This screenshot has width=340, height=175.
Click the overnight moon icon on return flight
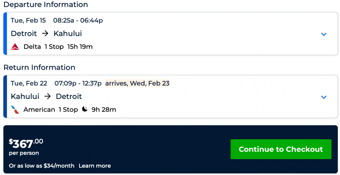(x=85, y=109)
